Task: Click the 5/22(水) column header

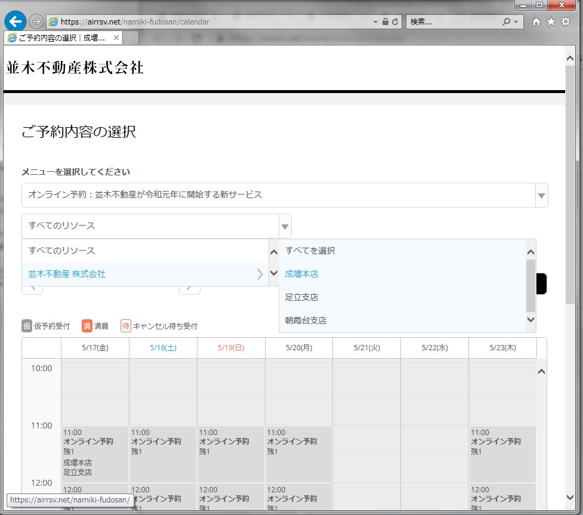Action: click(434, 348)
